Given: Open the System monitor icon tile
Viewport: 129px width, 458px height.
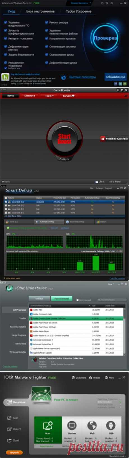Looking at the screenshot, I should 72,425.
